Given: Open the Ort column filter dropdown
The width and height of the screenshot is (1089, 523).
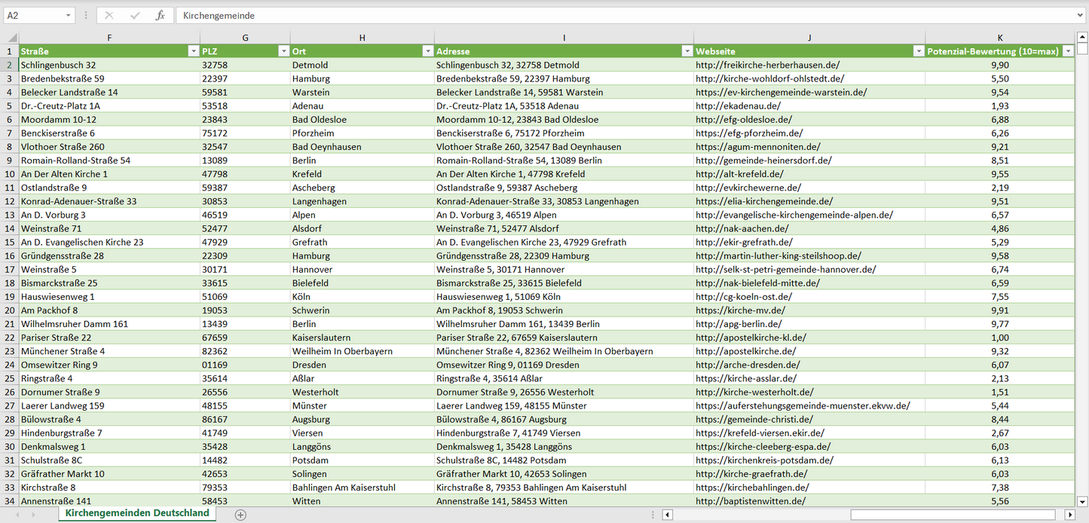Looking at the screenshot, I should pyautogui.click(x=428, y=51).
